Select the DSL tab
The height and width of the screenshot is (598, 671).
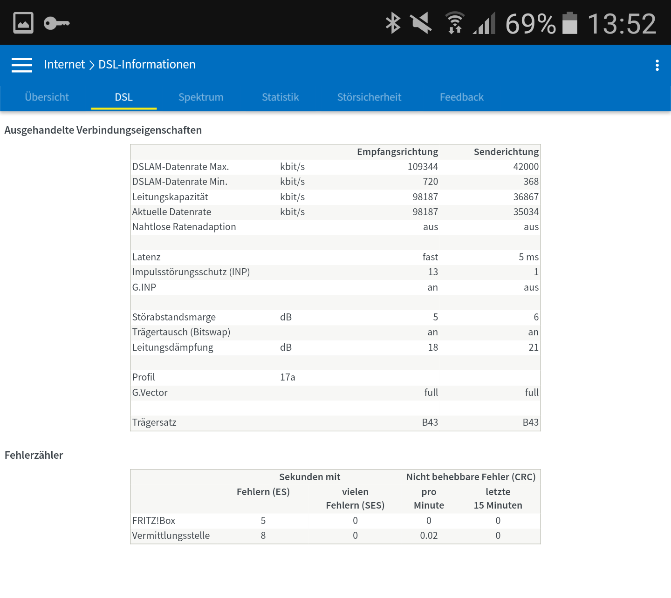click(x=124, y=97)
